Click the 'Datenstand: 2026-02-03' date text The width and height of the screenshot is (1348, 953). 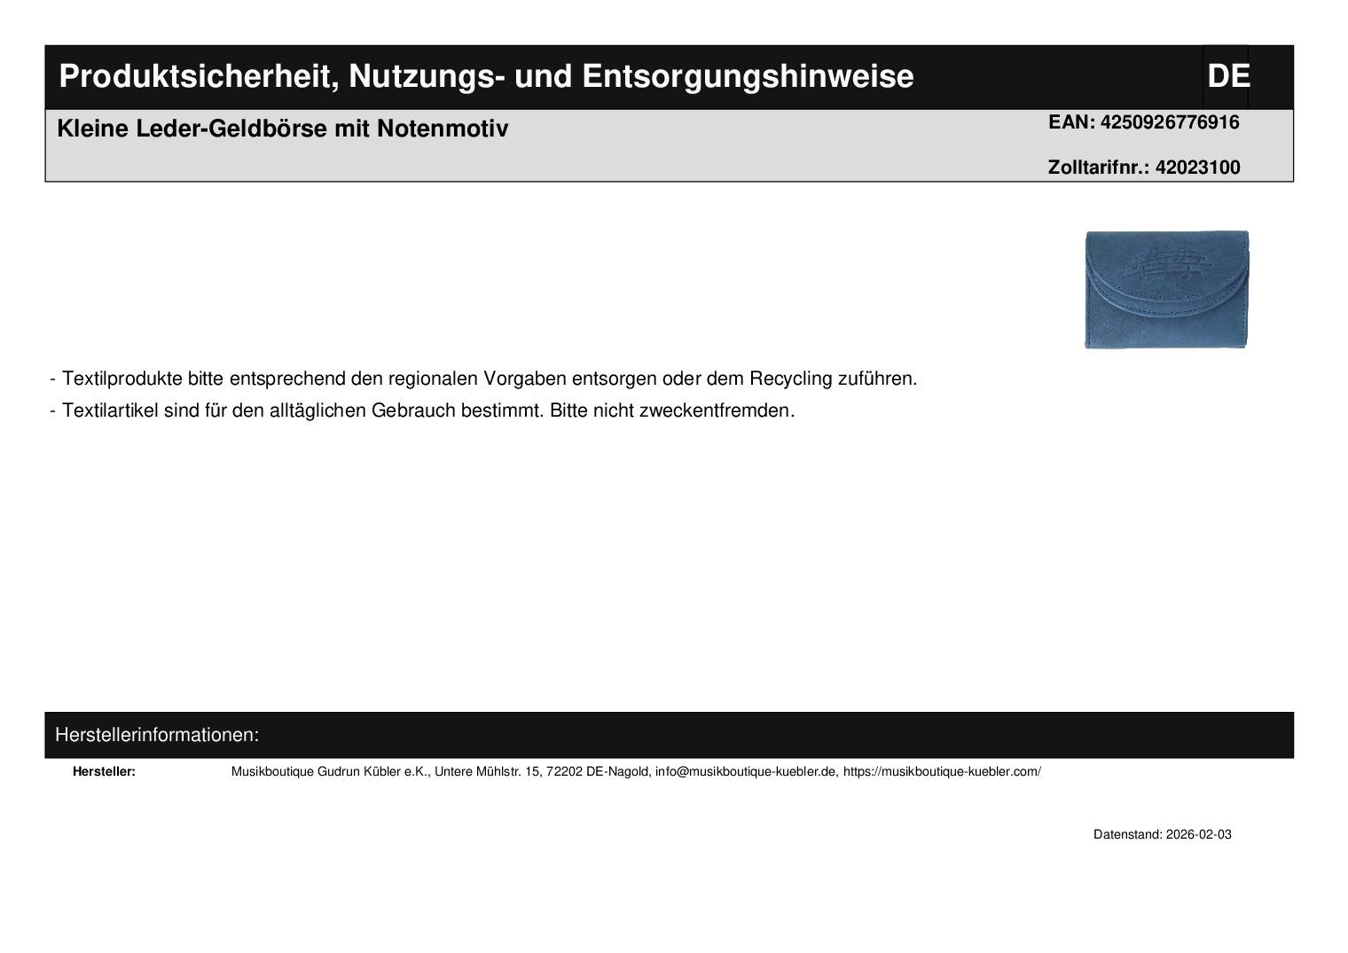[x=1162, y=834]
